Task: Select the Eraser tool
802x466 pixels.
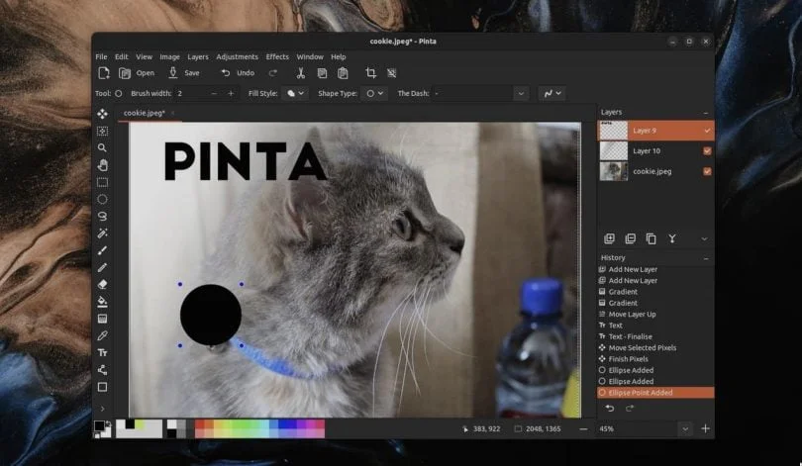Action: [x=102, y=285]
